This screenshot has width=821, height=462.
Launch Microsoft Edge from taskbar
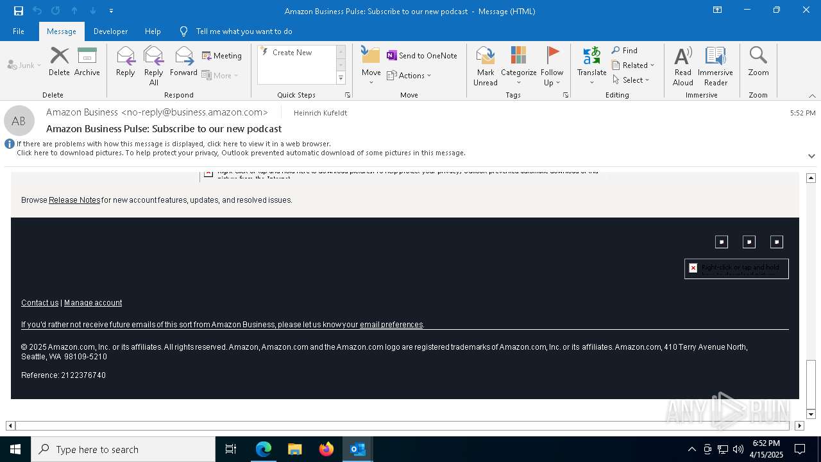(264, 449)
